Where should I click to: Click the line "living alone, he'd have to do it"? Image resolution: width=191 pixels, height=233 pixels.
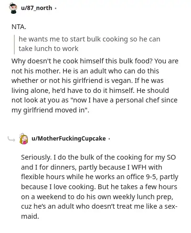pyautogui.click(x=90, y=91)
